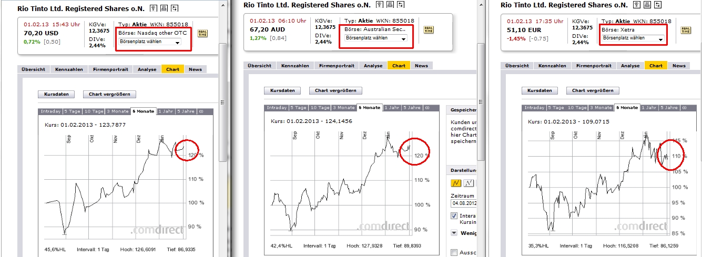Open the help icon in the Xetra window header
702x257 pixels.
(x=637, y=4)
